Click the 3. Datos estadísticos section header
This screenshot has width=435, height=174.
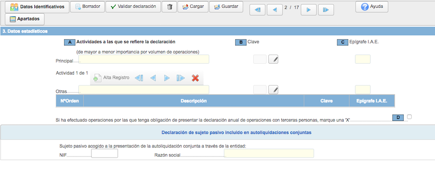click(217, 31)
